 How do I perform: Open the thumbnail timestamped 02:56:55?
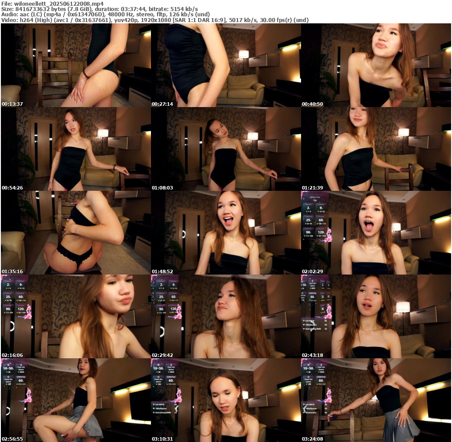(76, 400)
